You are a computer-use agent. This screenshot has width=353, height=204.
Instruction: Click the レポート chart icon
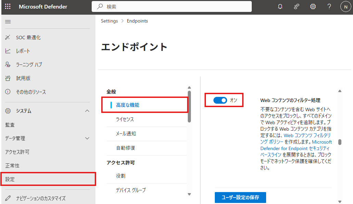pyautogui.click(x=8, y=51)
